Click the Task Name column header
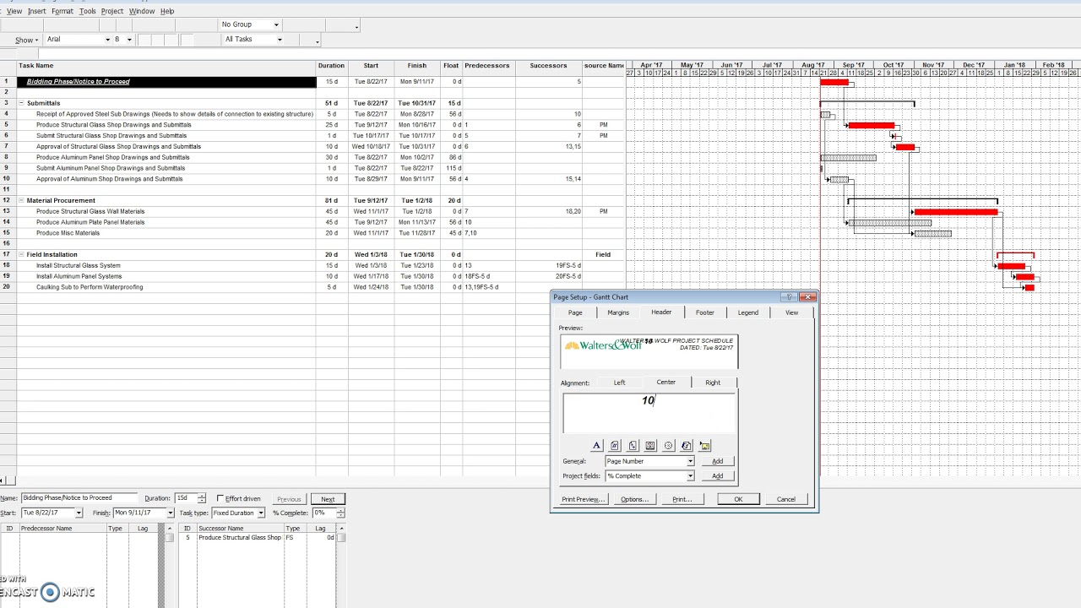The width and height of the screenshot is (1081, 608). click(x=166, y=66)
